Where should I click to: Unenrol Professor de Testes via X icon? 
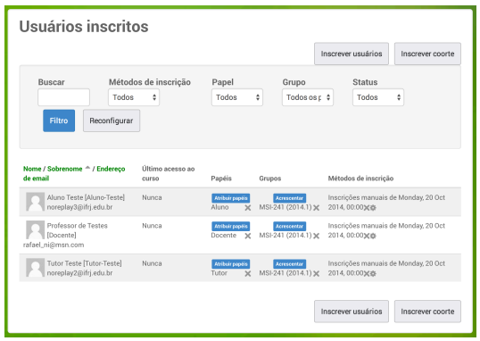point(366,236)
